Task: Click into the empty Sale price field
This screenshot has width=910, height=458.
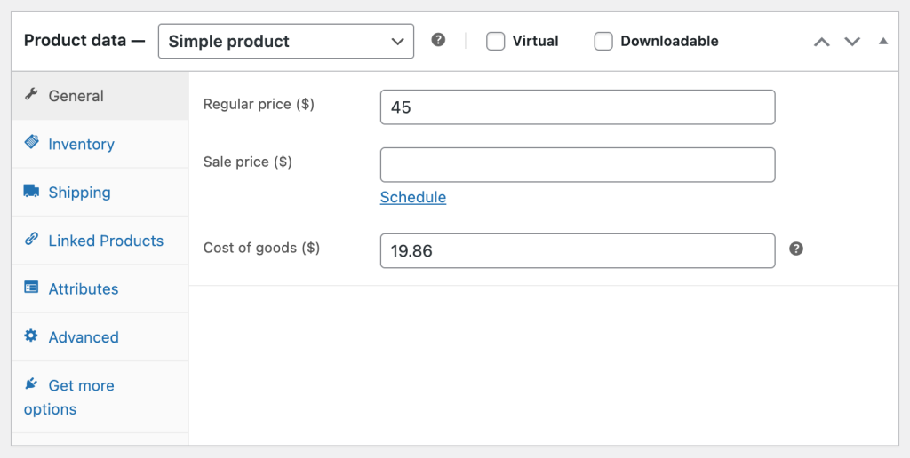Action: coord(578,165)
